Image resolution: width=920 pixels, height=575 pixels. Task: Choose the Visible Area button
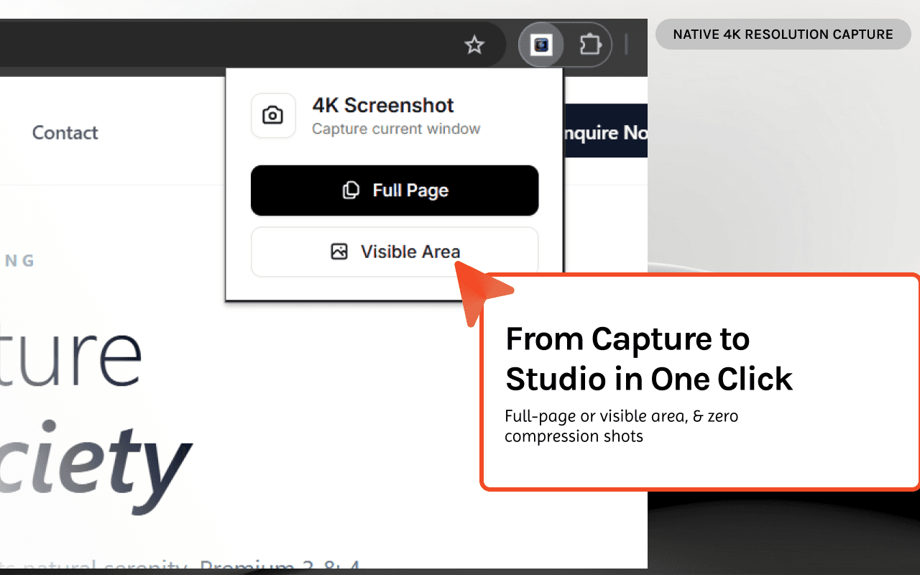tap(395, 252)
